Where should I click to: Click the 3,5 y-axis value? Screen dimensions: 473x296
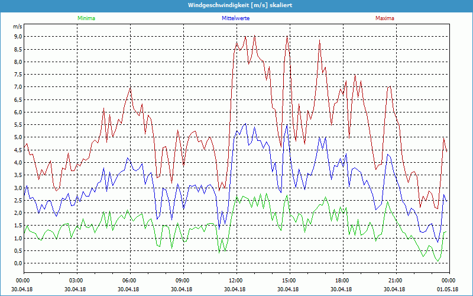[x=18, y=175]
